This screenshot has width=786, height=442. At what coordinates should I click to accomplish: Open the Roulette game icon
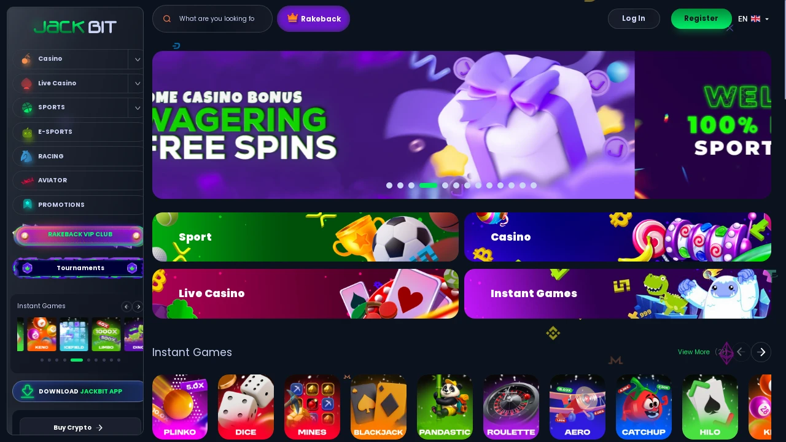tap(511, 407)
